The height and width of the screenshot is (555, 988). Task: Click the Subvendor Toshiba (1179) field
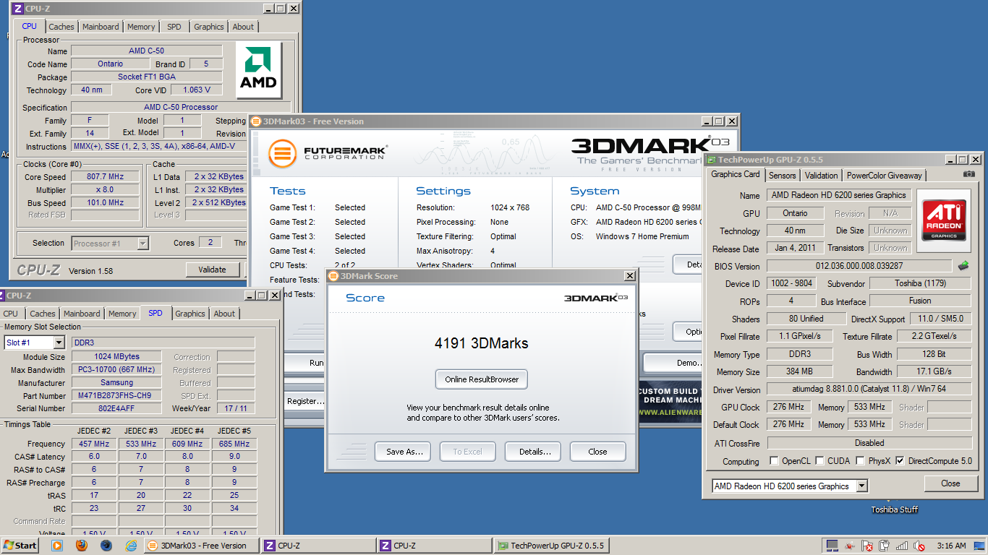point(920,283)
